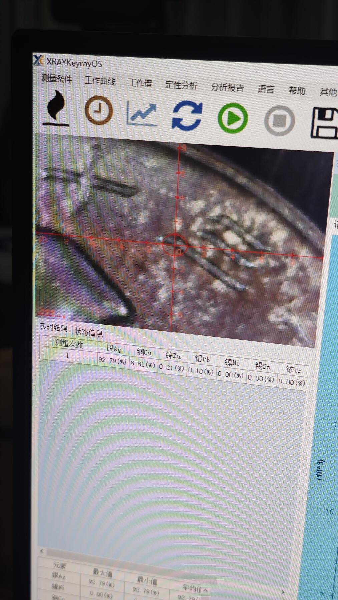Open the 语言 language menu
This screenshot has width=338, height=600.
pos(266,89)
